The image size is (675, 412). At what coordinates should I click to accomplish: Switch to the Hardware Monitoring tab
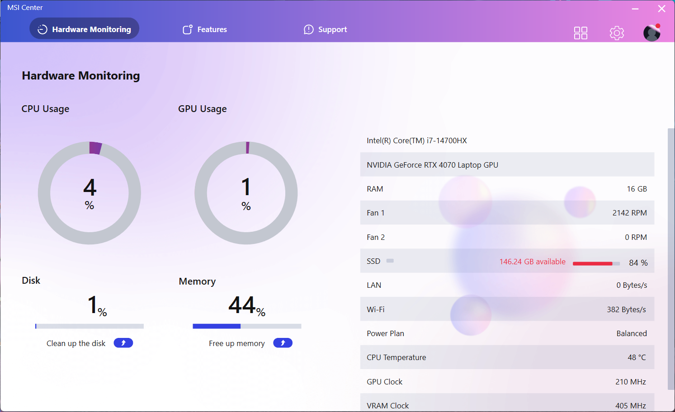pyautogui.click(x=85, y=29)
